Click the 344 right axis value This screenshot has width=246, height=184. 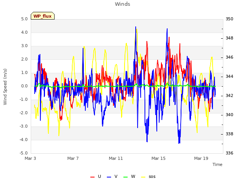[x=229, y=77]
